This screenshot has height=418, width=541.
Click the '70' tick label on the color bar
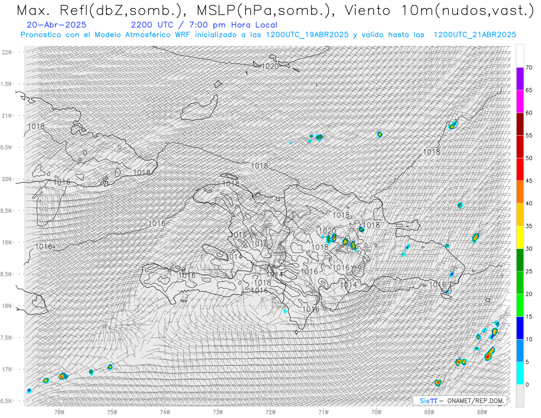529,68
